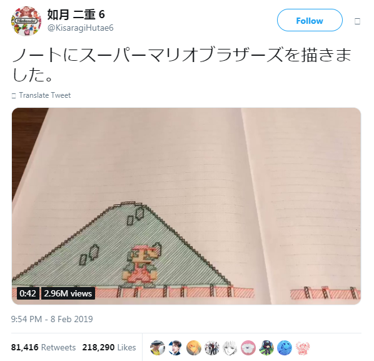View the 218,290 Likes list
This screenshot has width=374, height=361.
pos(109,347)
